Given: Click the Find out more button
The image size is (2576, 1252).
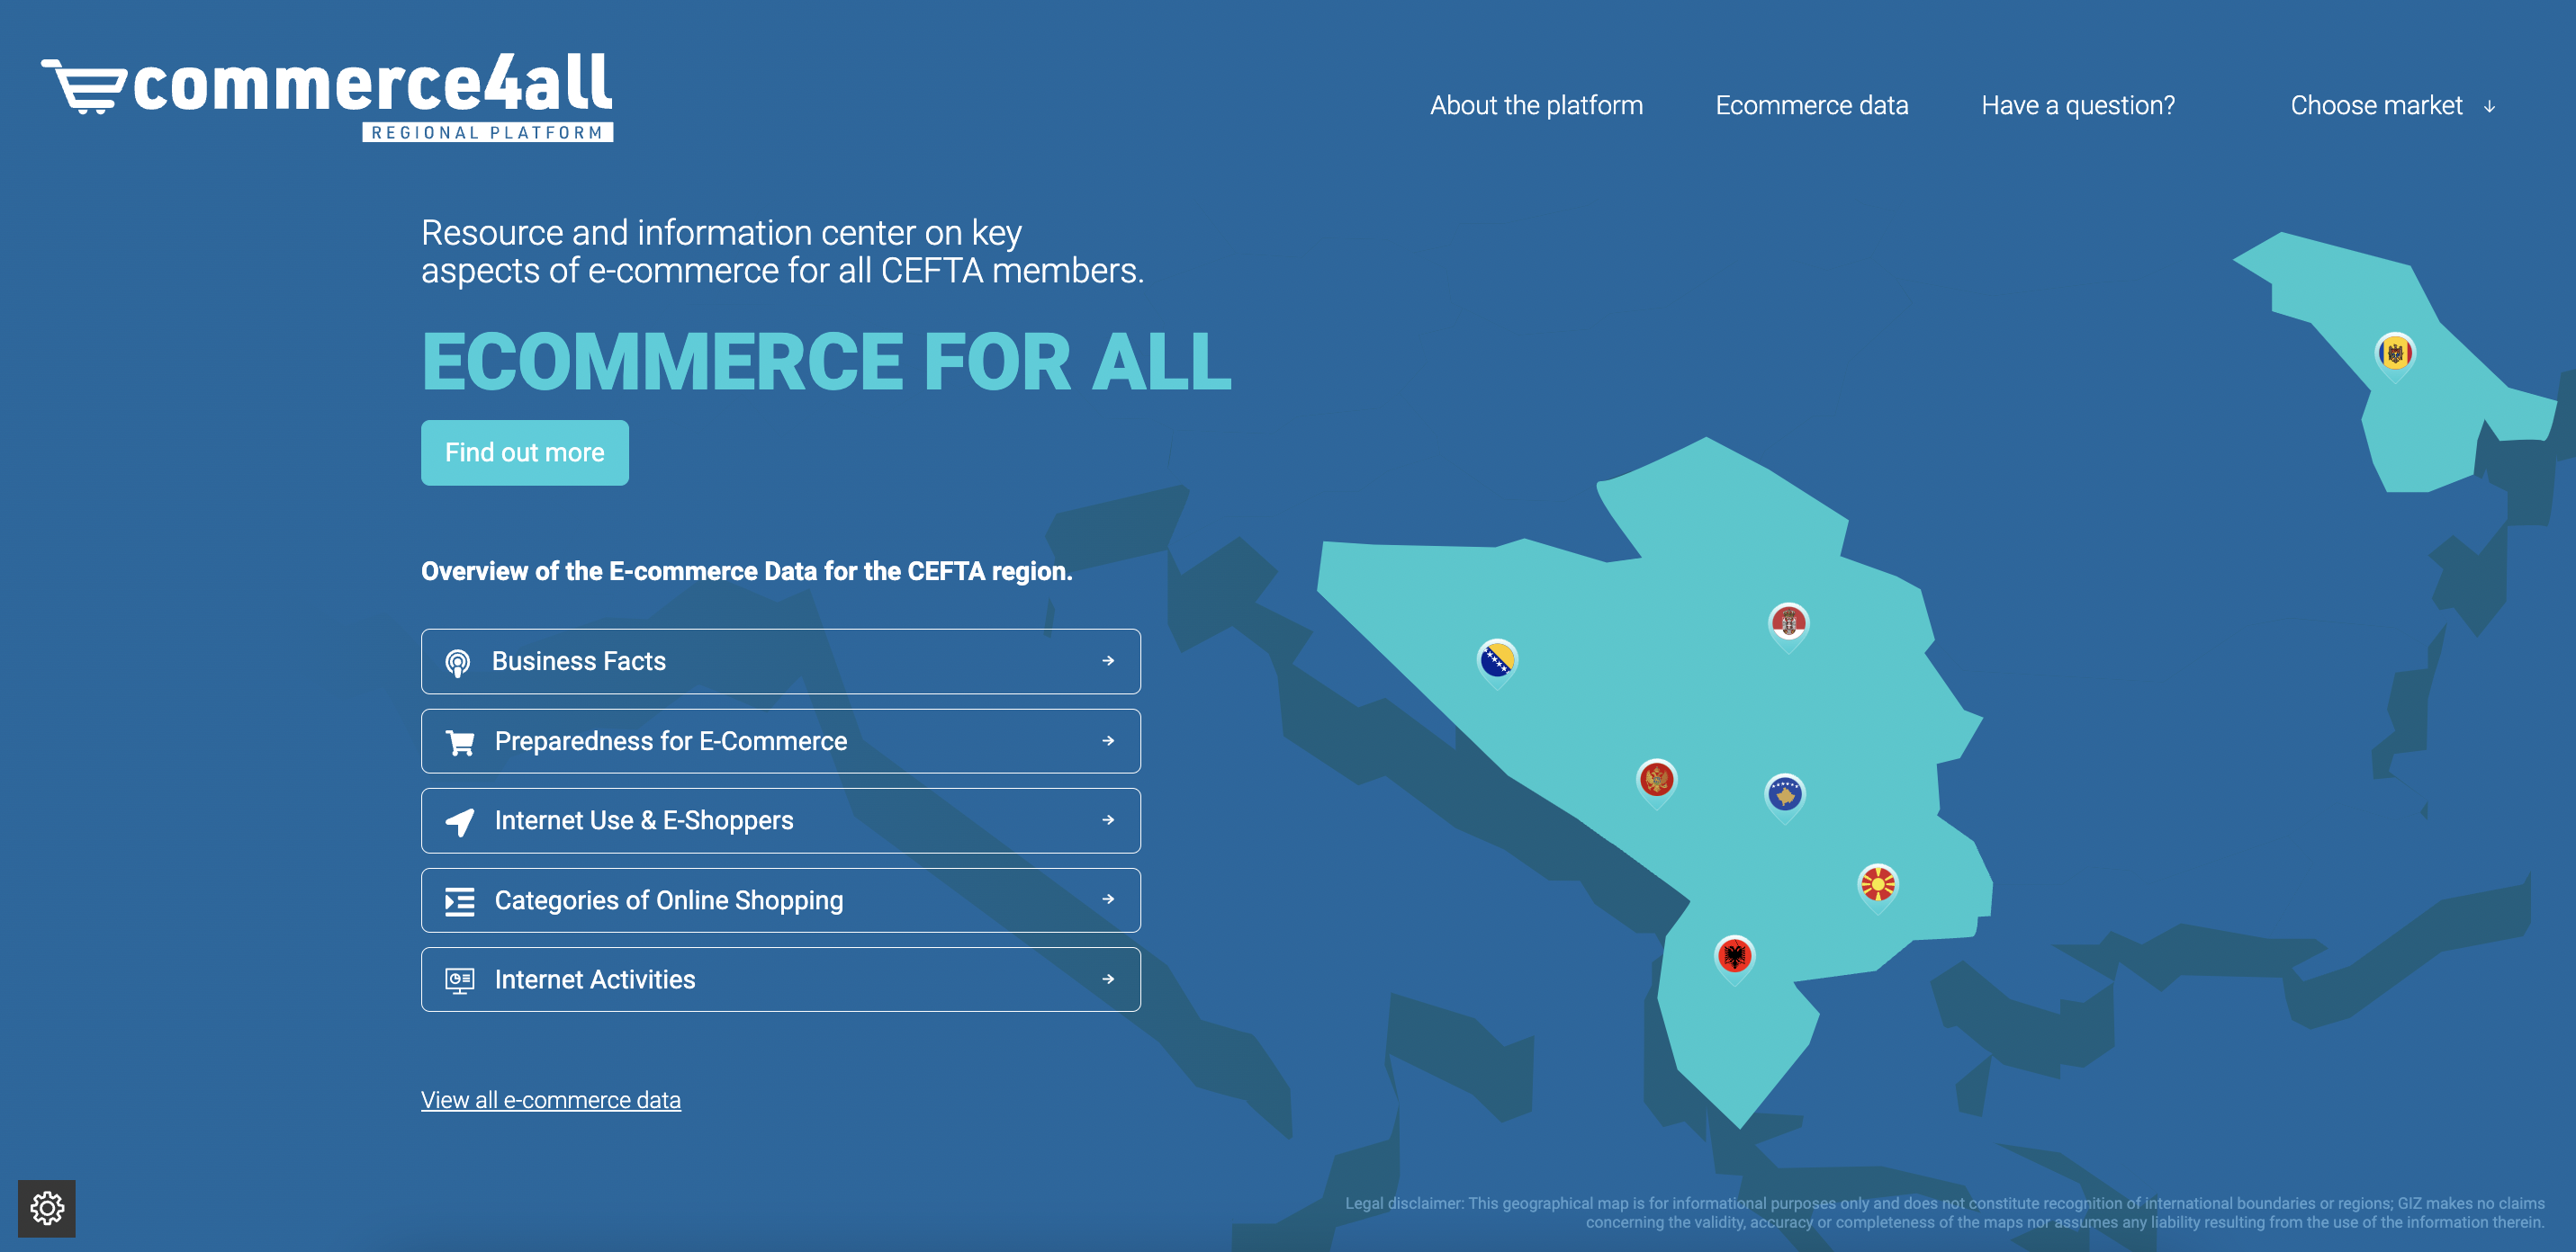Looking at the screenshot, I should (x=524, y=452).
